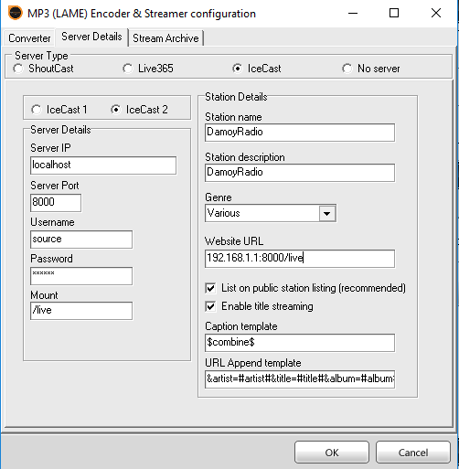
Task: Click the Server Type group label
Action: (x=41, y=56)
